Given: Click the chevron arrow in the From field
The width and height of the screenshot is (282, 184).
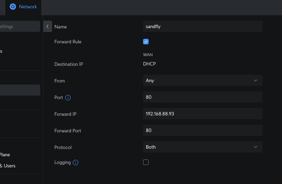Looking at the screenshot, I should 256,80.
